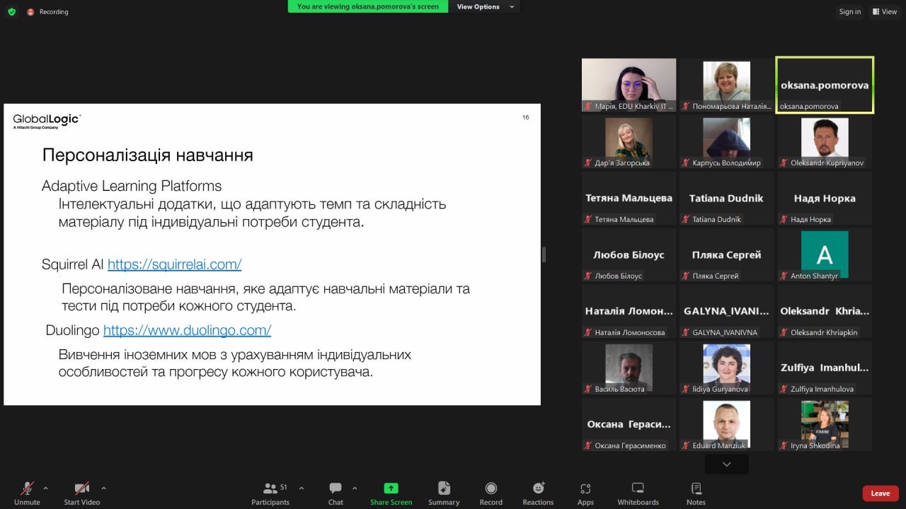
Task: Select Любов Білоус participant tile
Action: [x=629, y=255]
